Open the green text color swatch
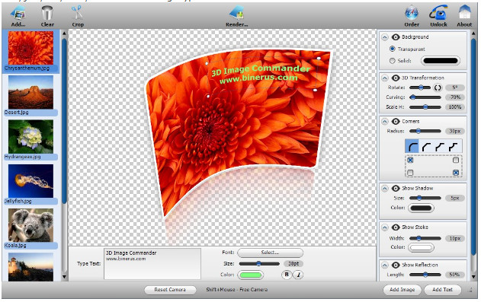Image resolution: width=481 pixels, height=302 pixels. (251, 275)
